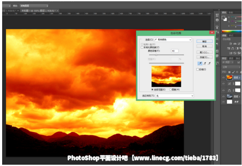Open the Brush presets icon in dock
This screenshot has height=166, width=242.
click(217, 27)
